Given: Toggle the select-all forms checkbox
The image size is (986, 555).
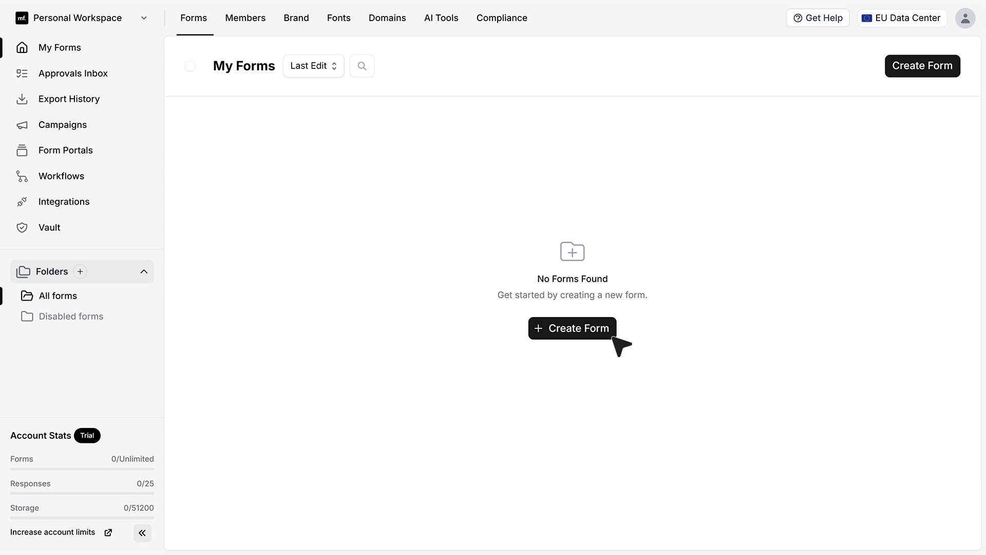Looking at the screenshot, I should click(190, 66).
